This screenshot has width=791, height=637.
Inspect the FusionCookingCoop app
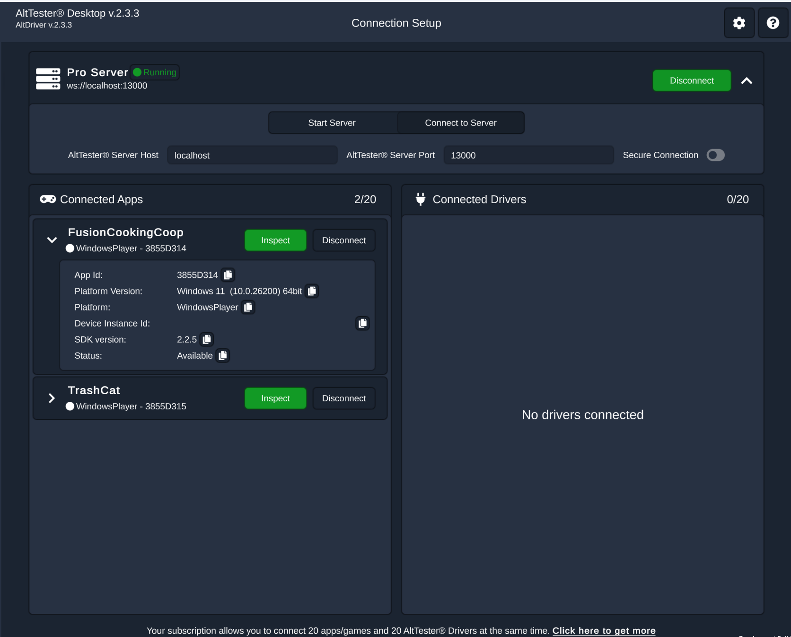click(x=275, y=240)
